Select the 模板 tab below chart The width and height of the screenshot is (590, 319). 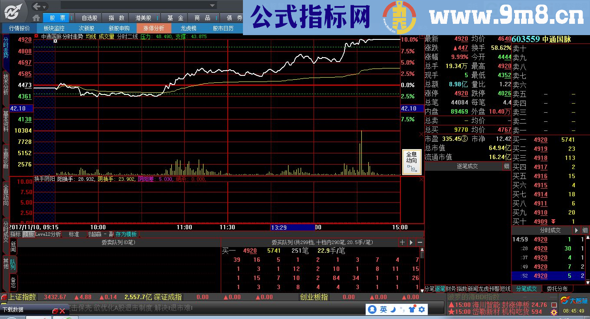[x=28, y=234]
